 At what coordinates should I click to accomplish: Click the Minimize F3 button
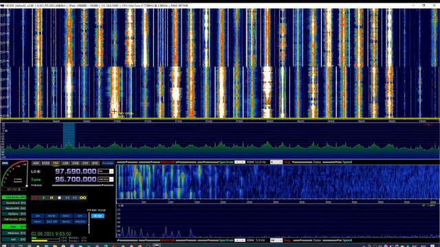(14, 233)
